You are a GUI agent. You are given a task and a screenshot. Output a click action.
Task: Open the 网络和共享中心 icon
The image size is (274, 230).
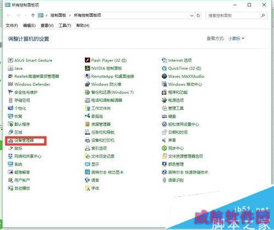coord(10,156)
